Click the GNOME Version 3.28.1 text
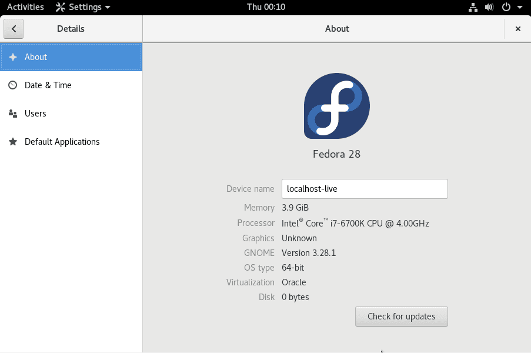This screenshot has height=353, width=531. (309, 253)
